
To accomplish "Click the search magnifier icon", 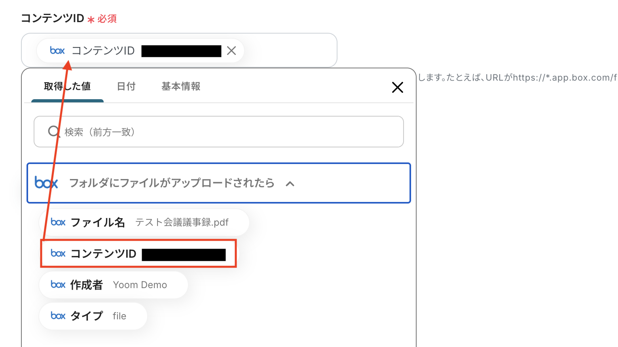I will [x=53, y=132].
